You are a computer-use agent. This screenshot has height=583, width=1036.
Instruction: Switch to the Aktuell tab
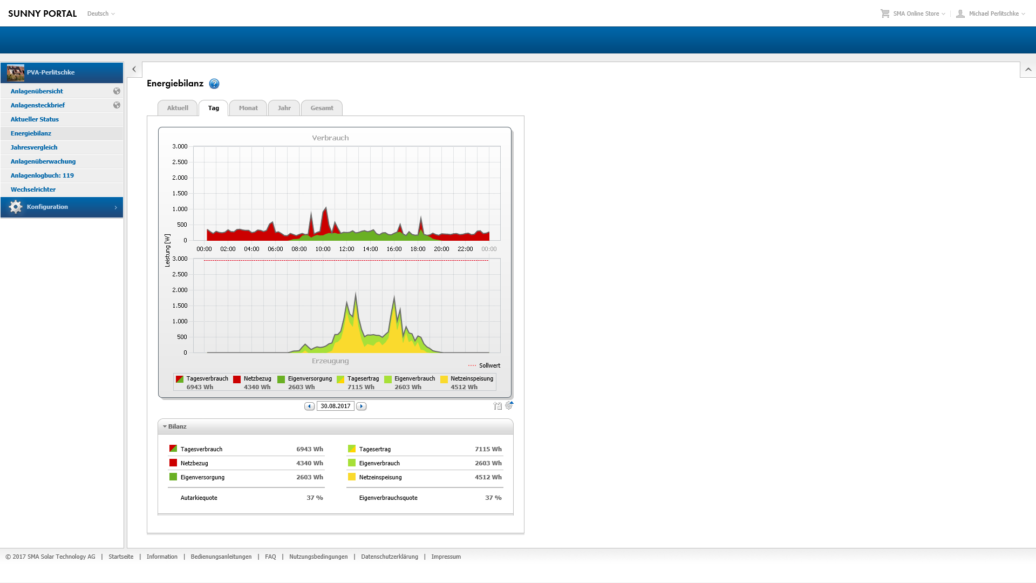[x=178, y=108]
